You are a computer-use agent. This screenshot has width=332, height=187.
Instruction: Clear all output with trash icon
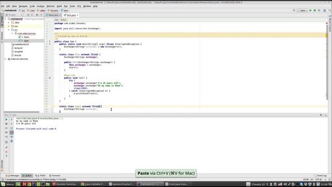11,141
